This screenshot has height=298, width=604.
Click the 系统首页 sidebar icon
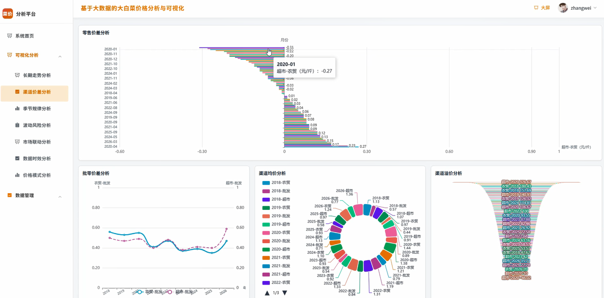coord(10,36)
